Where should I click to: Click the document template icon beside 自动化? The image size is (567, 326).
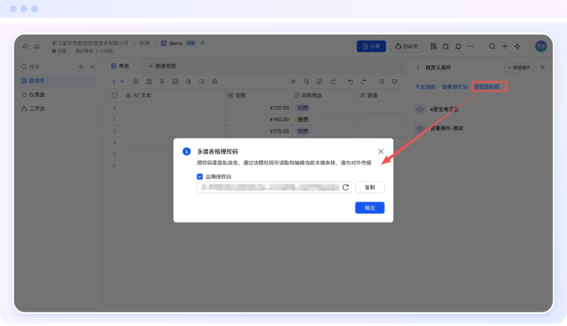coord(433,46)
